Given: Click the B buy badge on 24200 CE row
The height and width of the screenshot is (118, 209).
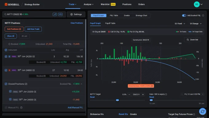Looking at the screenshot, I should [x=9, y=57].
